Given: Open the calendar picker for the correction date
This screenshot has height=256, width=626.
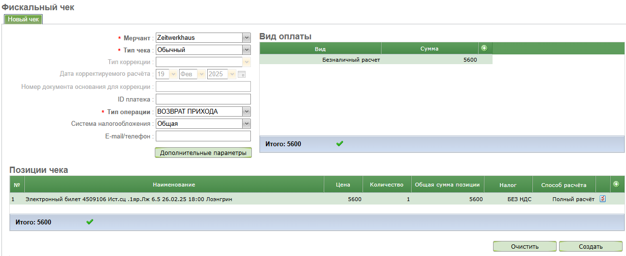Looking at the screenshot, I should click(x=242, y=74).
